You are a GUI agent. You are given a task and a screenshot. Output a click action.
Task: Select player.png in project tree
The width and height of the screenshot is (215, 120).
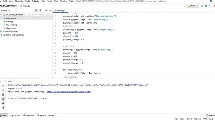(11, 28)
